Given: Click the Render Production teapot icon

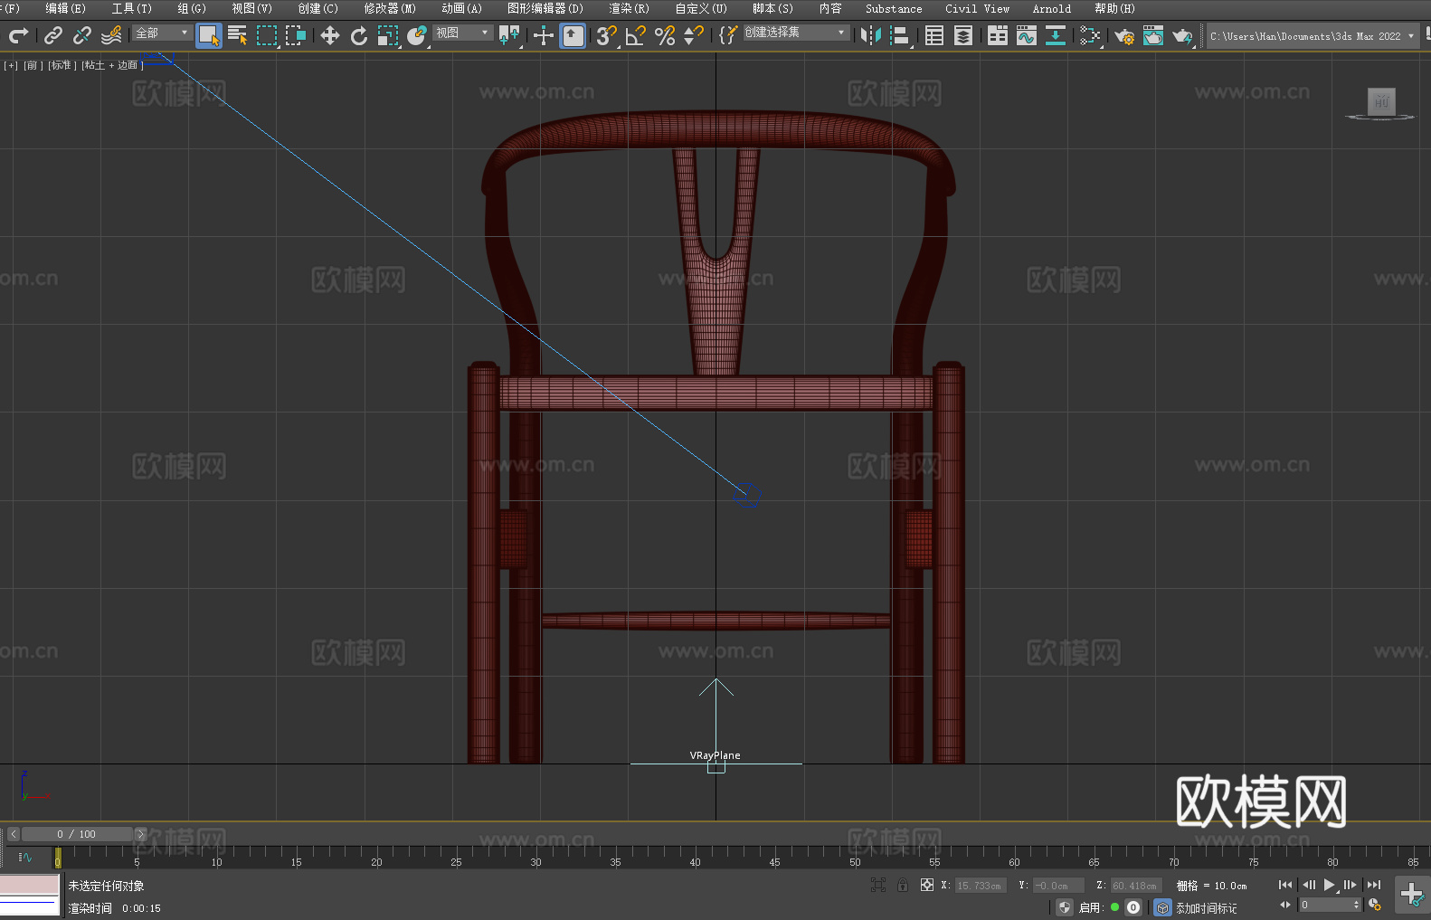Looking at the screenshot, I should tap(1182, 35).
